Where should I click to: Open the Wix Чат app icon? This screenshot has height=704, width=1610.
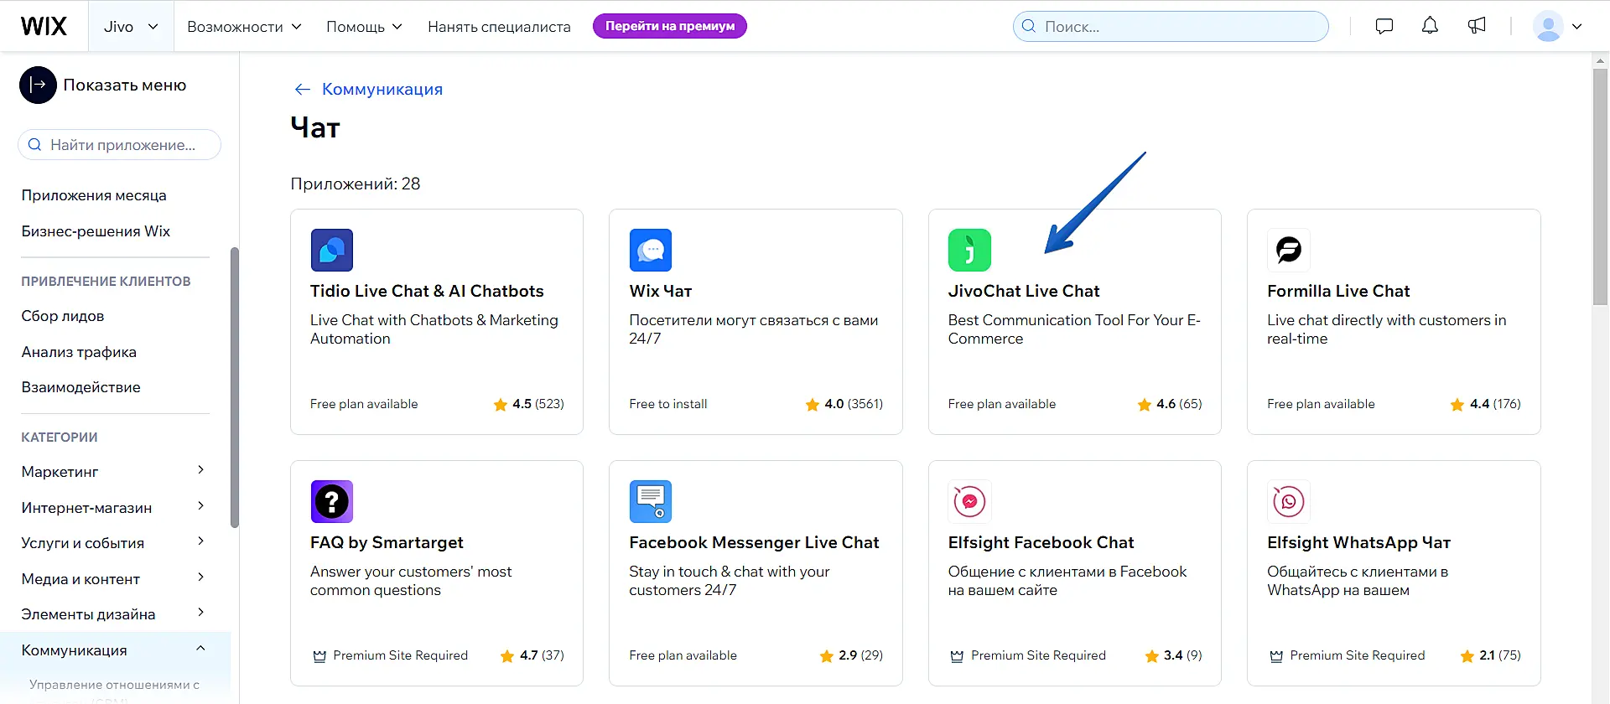650,250
